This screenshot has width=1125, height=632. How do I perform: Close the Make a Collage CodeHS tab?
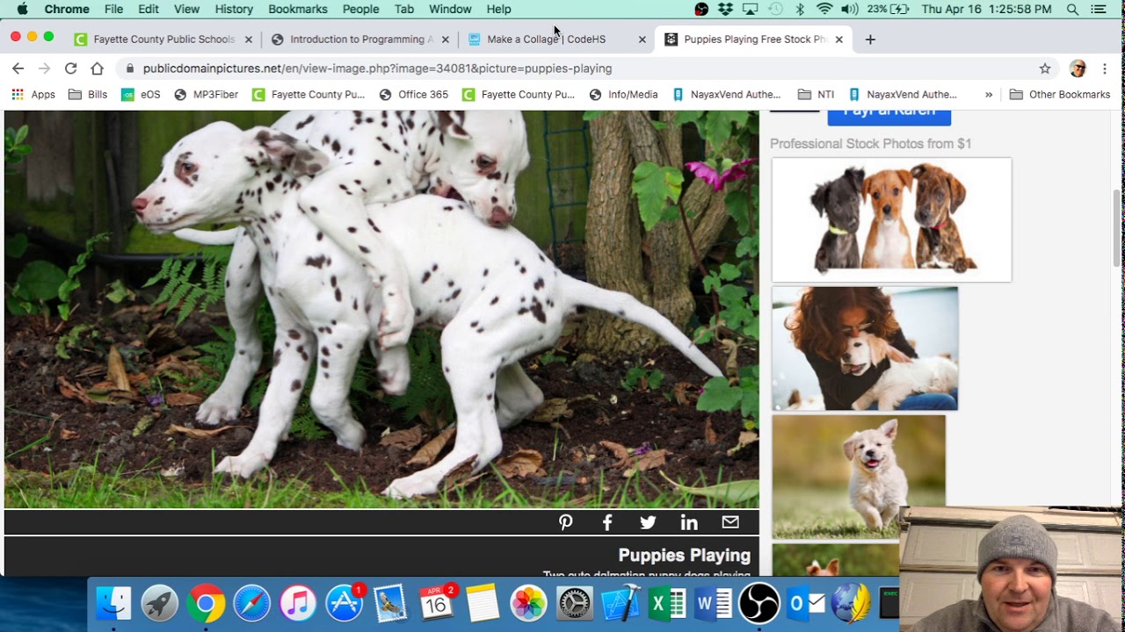click(x=642, y=39)
